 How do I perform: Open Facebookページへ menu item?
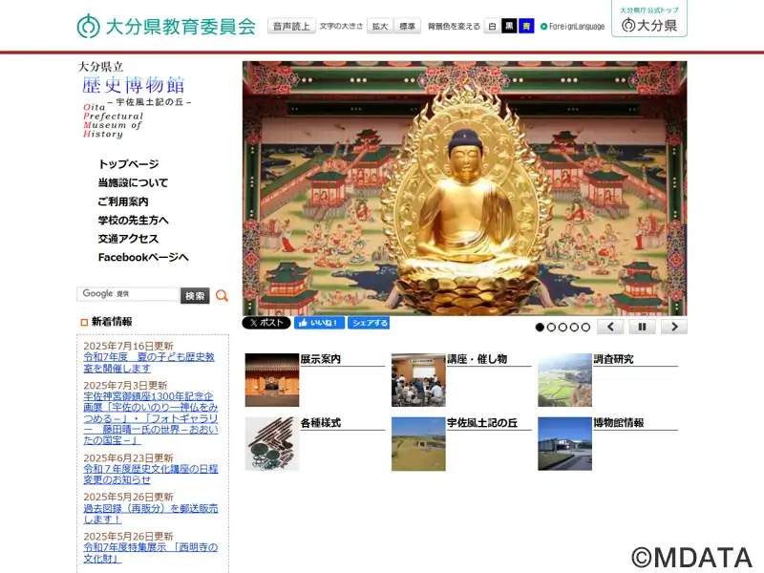click(x=143, y=257)
